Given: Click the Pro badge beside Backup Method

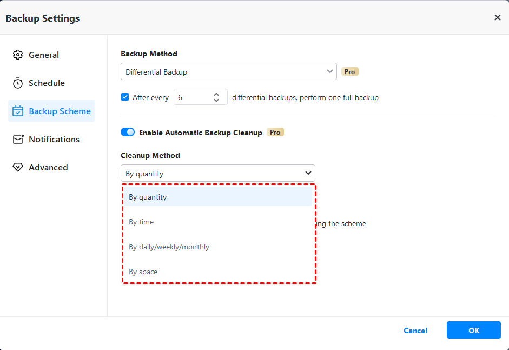Looking at the screenshot, I should click(x=350, y=71).
